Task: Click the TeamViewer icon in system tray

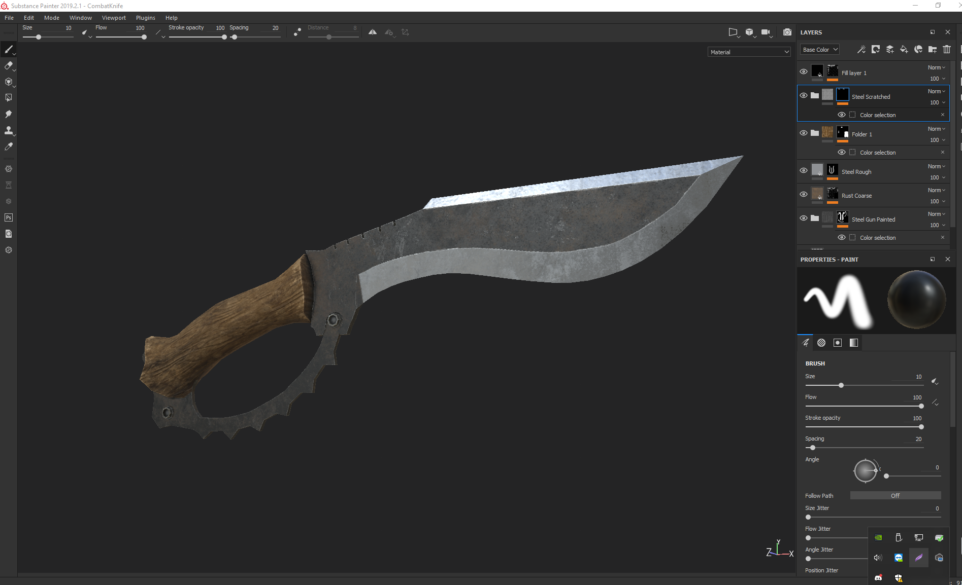Action: 899,558
